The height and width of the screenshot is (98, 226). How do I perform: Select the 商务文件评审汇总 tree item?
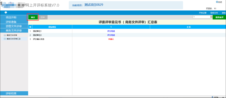(x=14, y=39)
